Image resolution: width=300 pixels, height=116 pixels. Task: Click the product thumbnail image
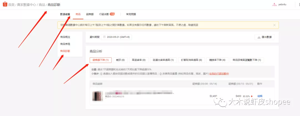tap(98, 96)
